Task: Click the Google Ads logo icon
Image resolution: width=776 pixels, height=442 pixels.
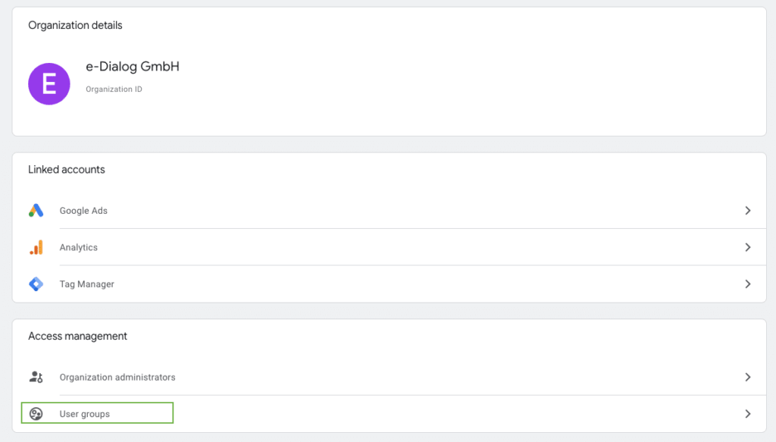Action: 36,211
